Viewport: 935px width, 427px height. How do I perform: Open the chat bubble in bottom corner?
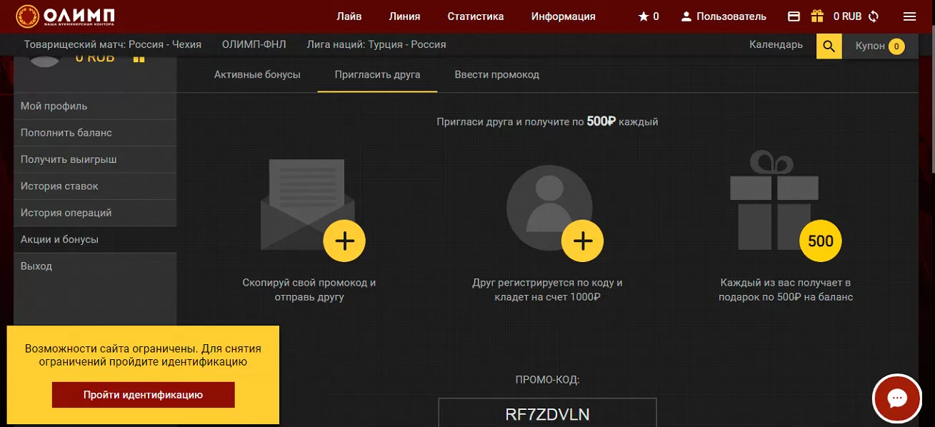coord(897,398)
